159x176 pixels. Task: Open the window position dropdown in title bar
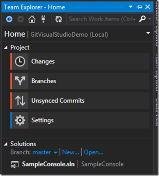[x=131, y=7]
